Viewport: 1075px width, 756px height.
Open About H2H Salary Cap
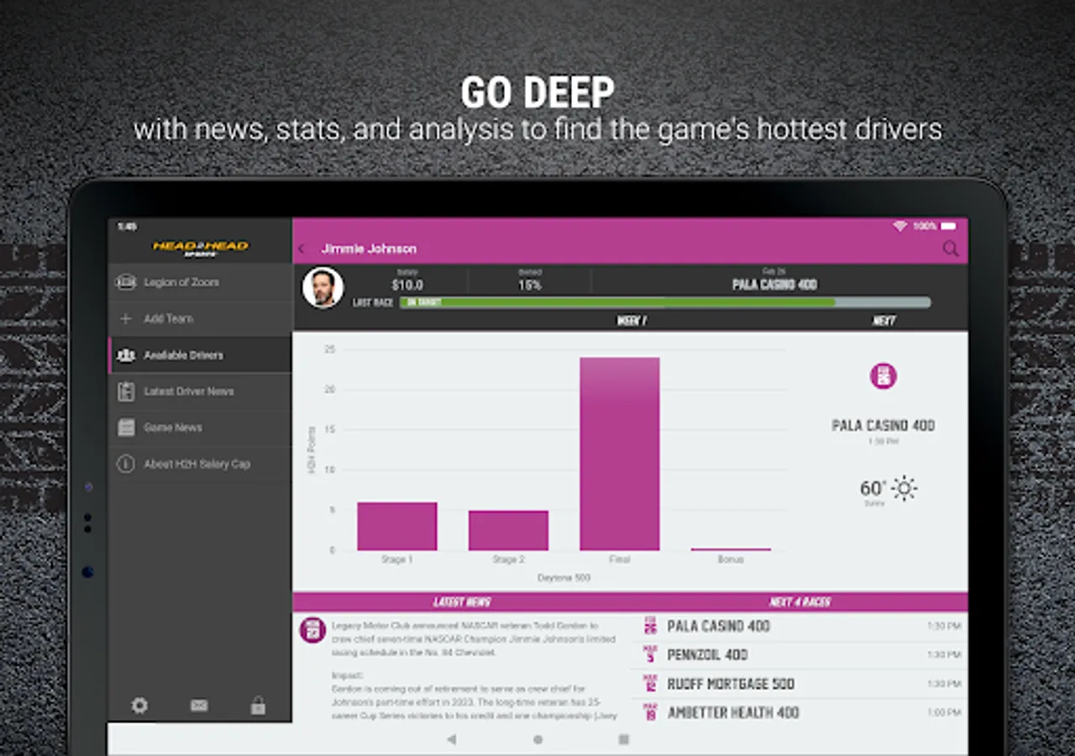pos(200,464)
